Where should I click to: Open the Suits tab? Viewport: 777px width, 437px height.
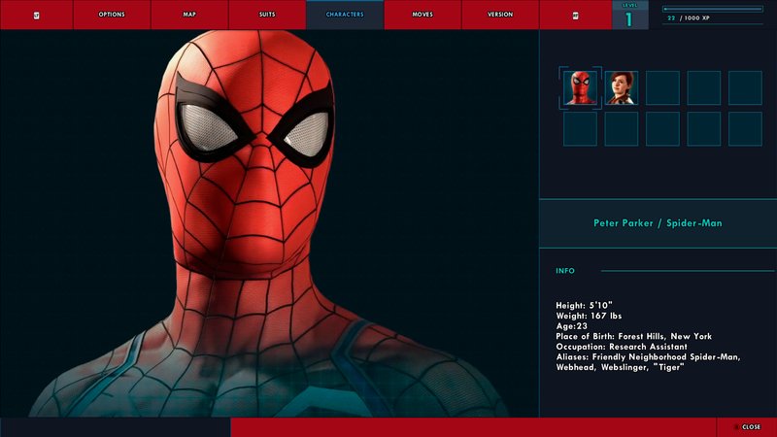[x=267, y=15]
